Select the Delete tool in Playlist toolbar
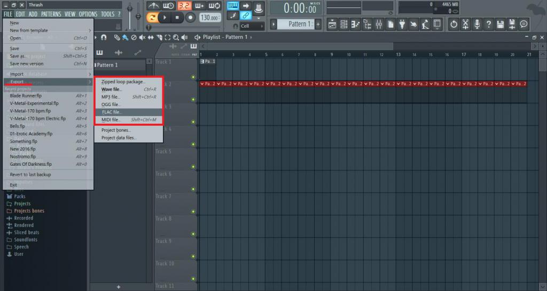Screen dimensions: 547x291 [x=134, y=37]
